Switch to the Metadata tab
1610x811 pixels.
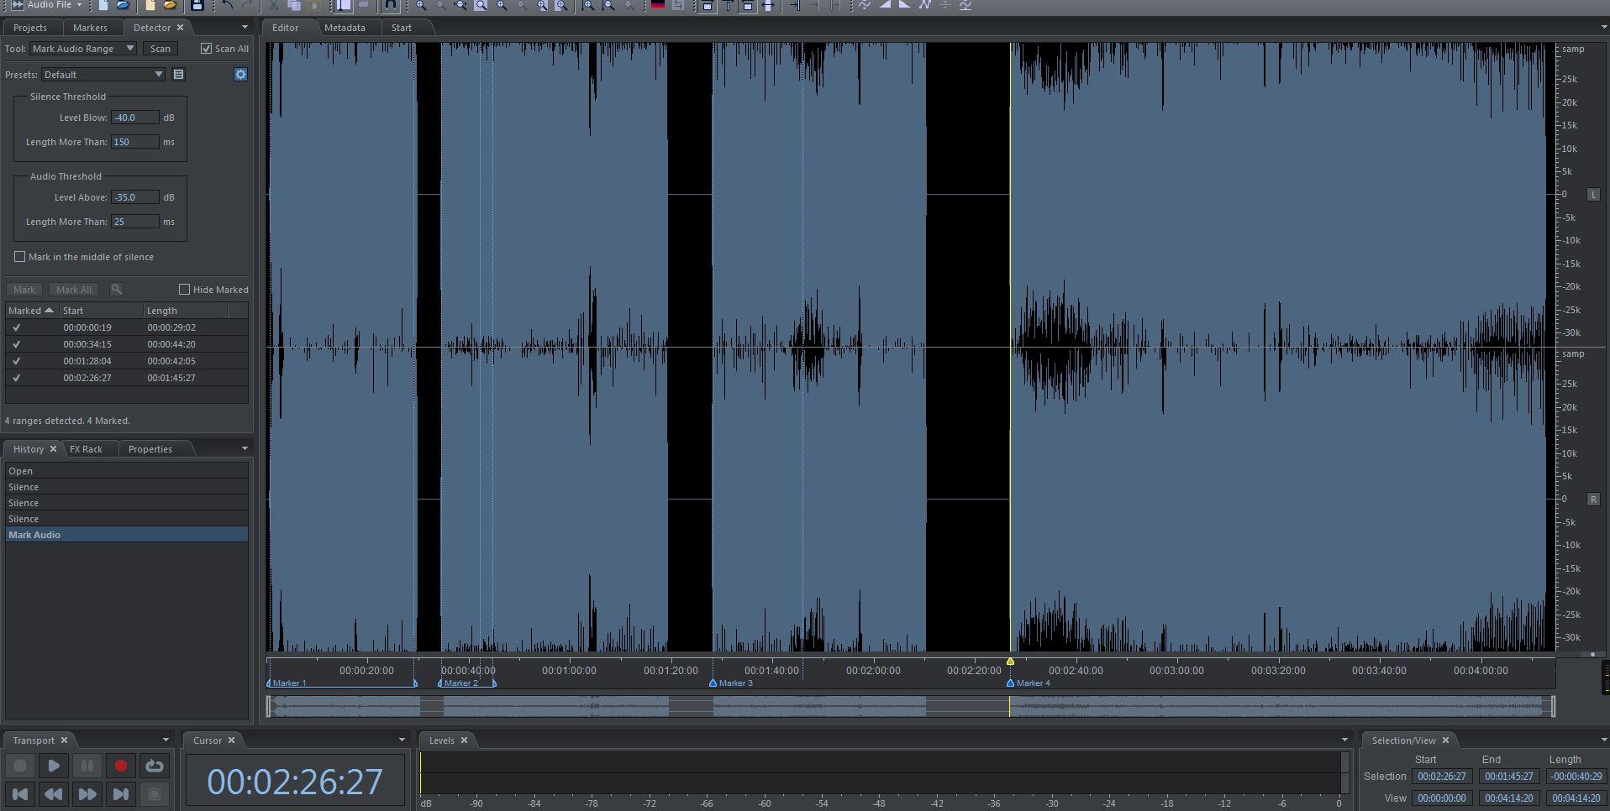click(x=345, y=28)
